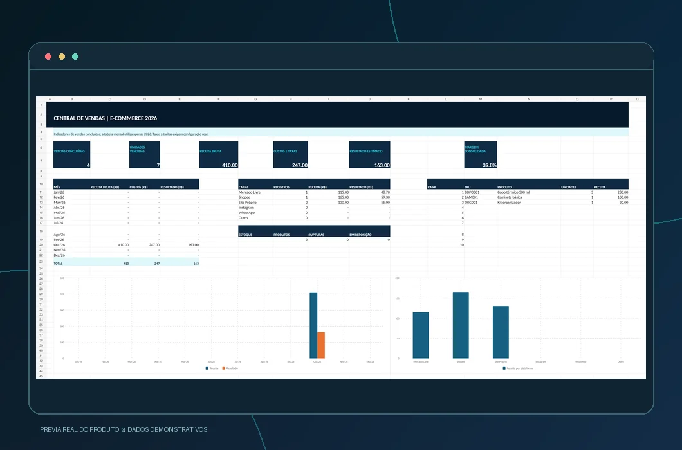The width and height of the screenshot is (682, 450).
Task: Select the 'Camiseta básica' product cell
Action: tap(510, 197)
